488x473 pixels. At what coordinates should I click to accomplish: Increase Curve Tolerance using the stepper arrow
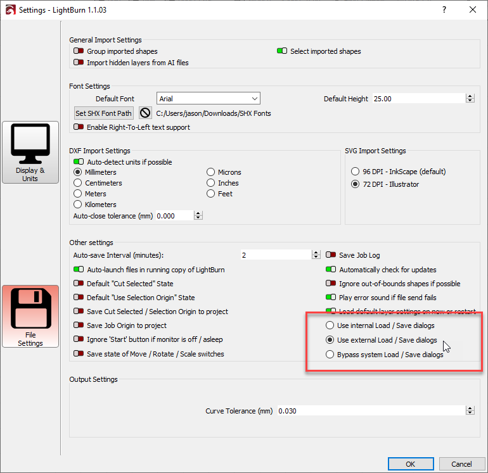click(470, 408)
